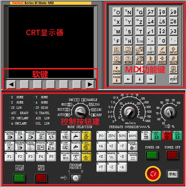Click the SPD. CW spindle button
The height and width of the screenshot is (187, 186).
156,136
